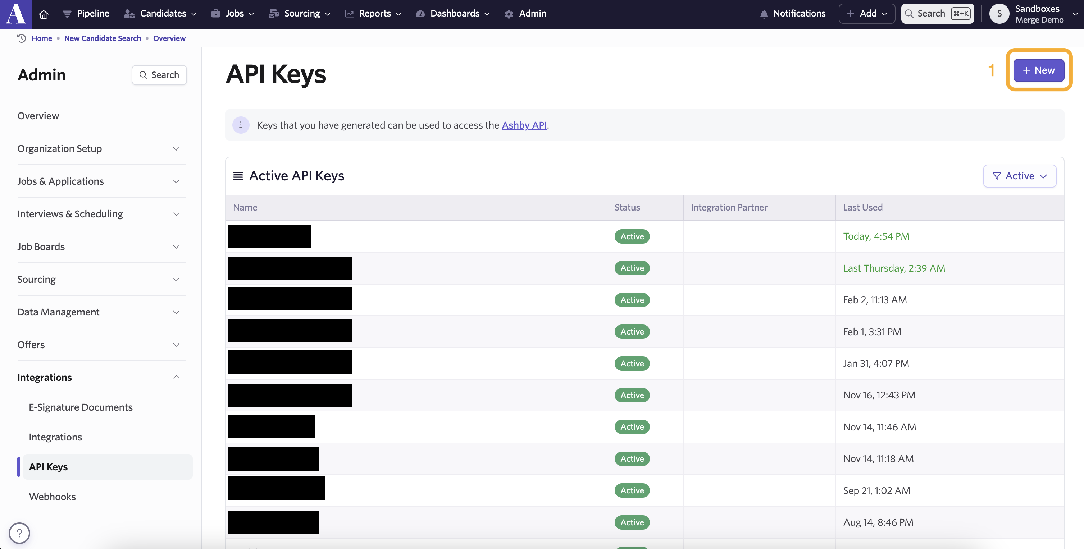Click the info icon in banner

(x=241, y=125)
